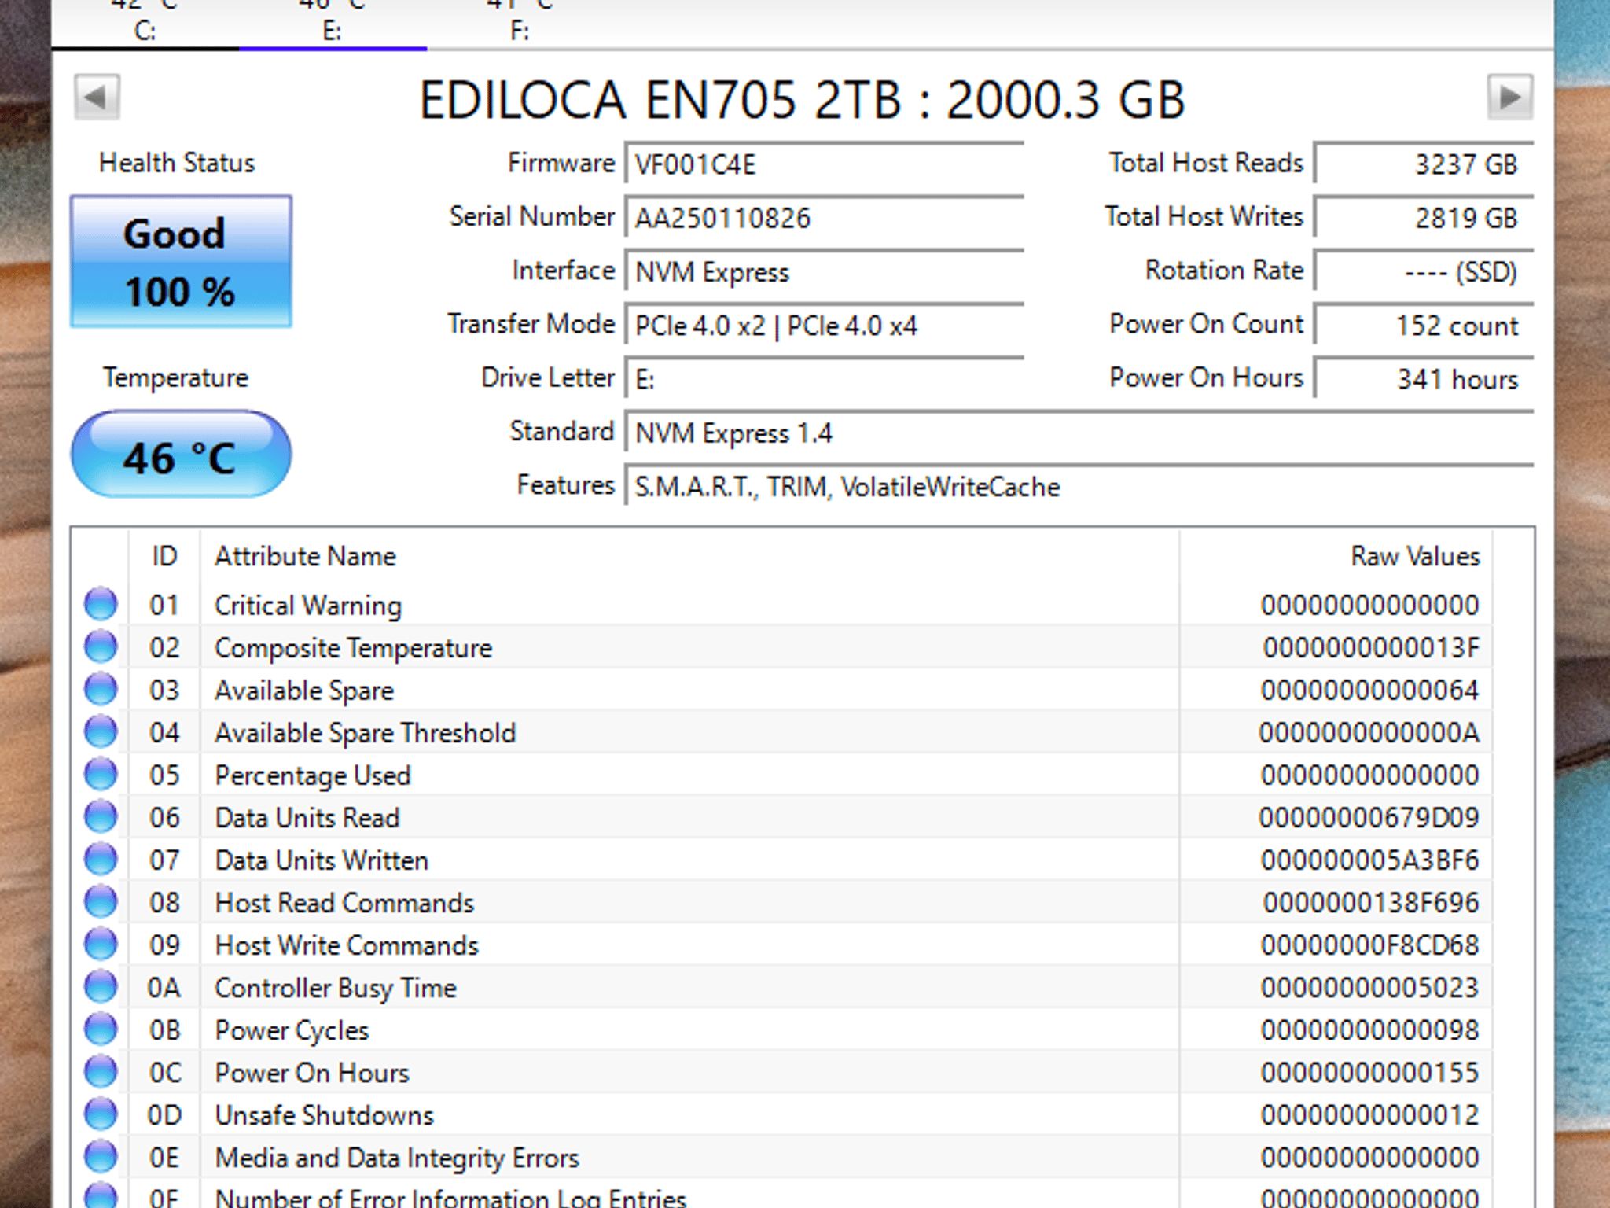Image resolution: width=1610 pixels, height=1208 pixels.
Task: Click the Standard field NVM Express 1.4
Action: tap(1079, 433)
